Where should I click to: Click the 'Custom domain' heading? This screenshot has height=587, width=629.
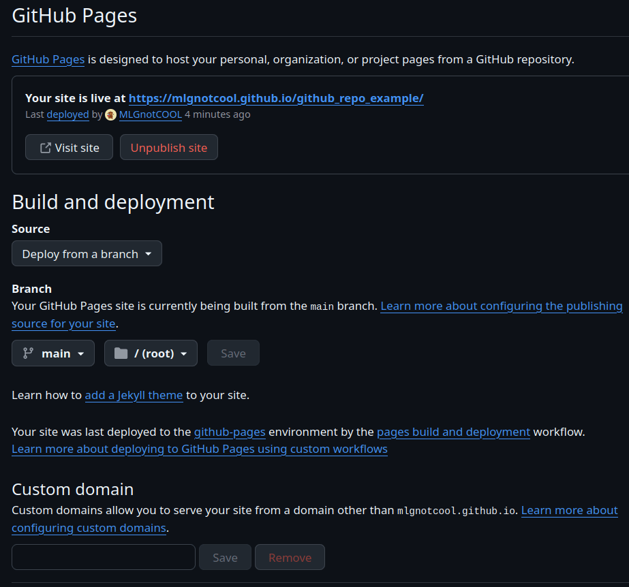pos(73,490)
